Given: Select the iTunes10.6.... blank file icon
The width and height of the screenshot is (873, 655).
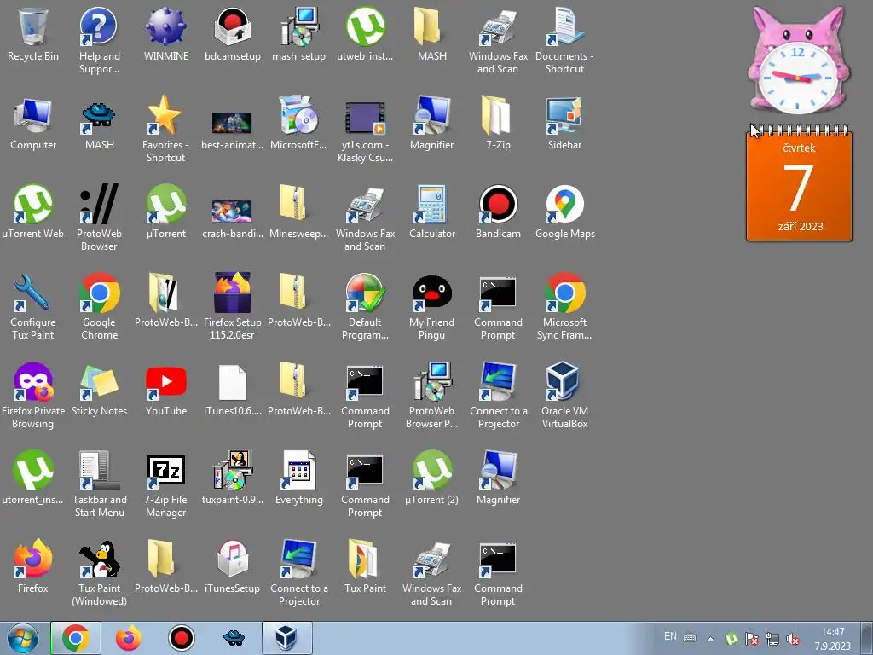Looking at the screenshot, I should point(232,389).
